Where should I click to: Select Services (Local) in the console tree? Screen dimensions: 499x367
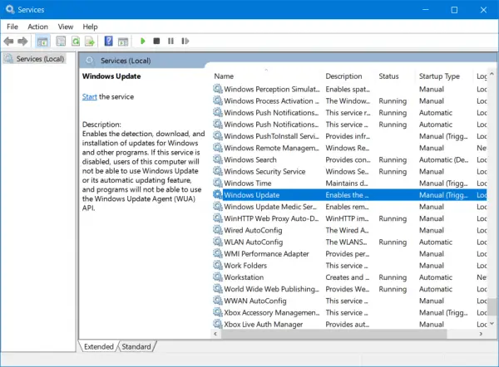point(40,58)
